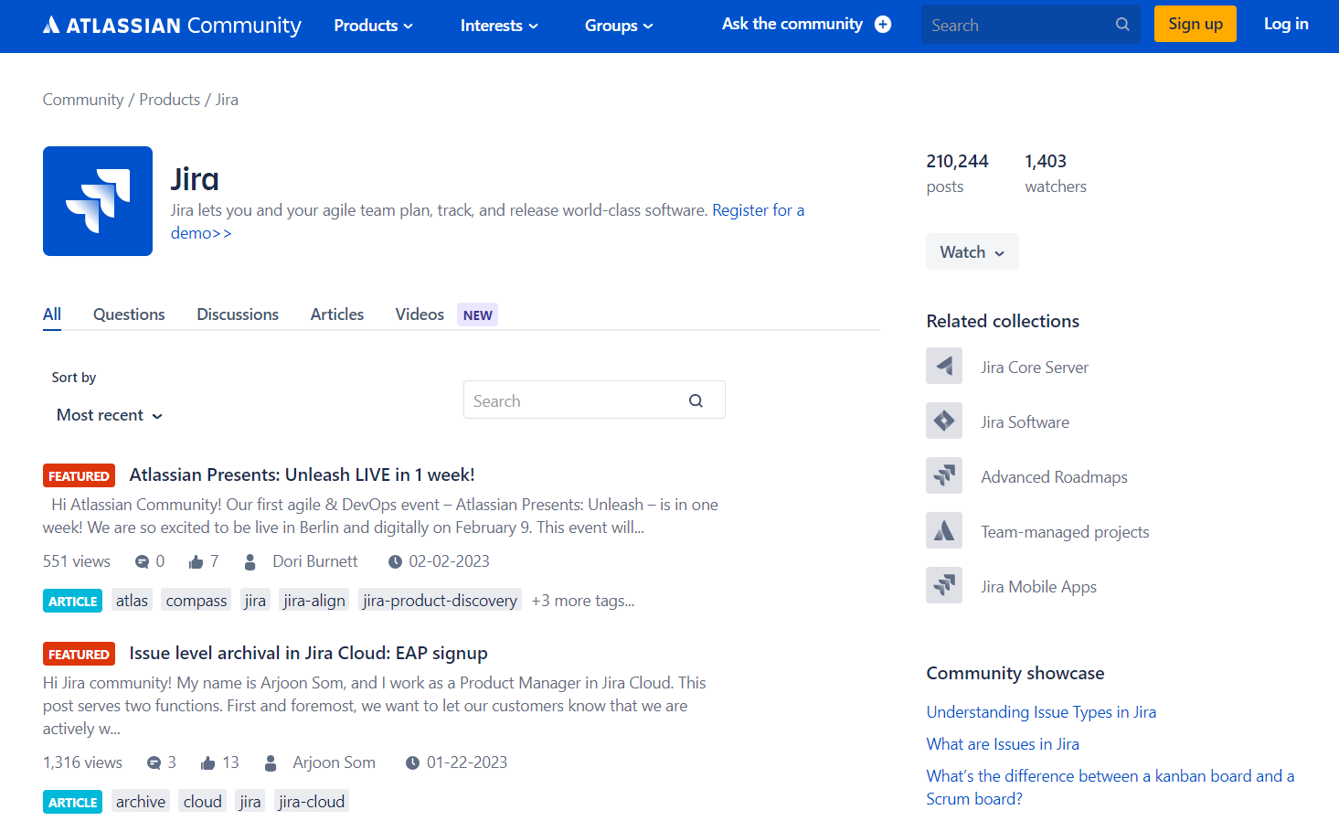
Task: Click the Jira Core Server collection icon
Action: pyautogui.click(x=944, y=367)
